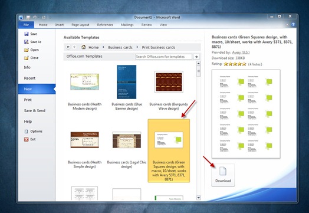Select the Help section in sidebar
Image resolution: width=309 pixels, height=213 pixels.
point(28,122)
